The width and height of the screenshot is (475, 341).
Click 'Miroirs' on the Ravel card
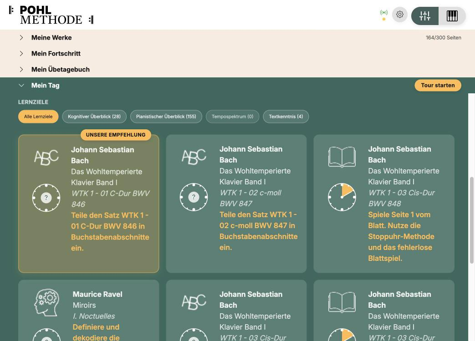(84, 305)
